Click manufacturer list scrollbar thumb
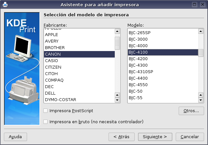208x145 pixels. [x=117, y=43]
